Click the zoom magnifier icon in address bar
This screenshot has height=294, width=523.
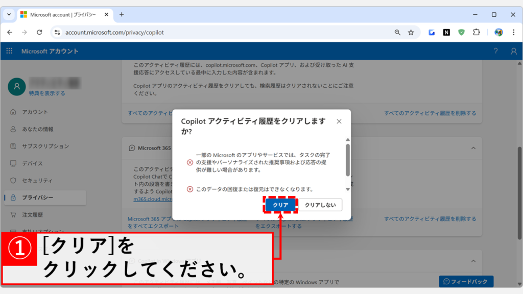pyautogui.click(x=397, y=32)
